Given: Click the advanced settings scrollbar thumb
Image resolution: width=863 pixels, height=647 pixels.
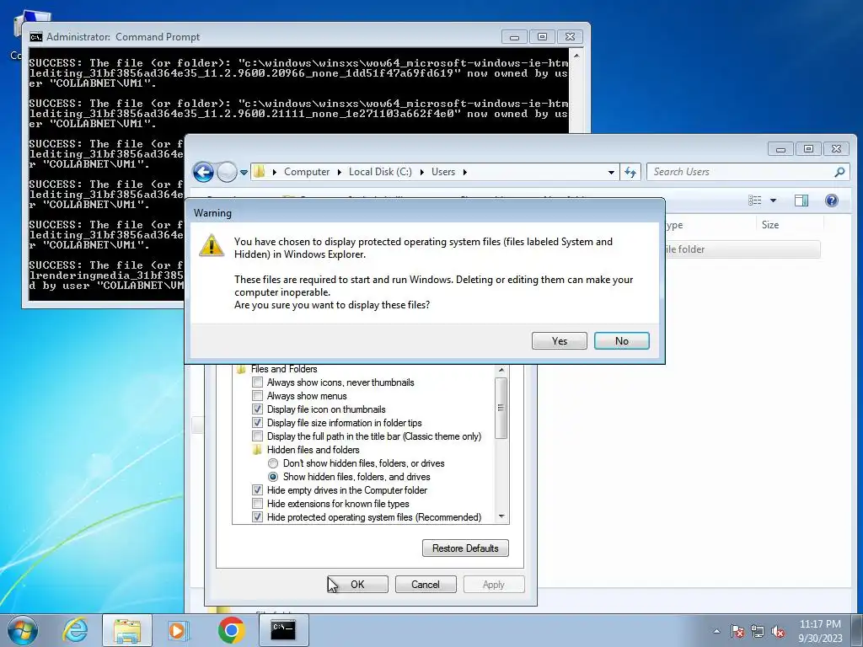Looking at the screenshot, I should [501, 408].
